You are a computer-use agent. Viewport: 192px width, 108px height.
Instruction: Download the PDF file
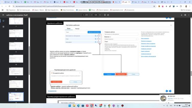[x=181, y=15]
